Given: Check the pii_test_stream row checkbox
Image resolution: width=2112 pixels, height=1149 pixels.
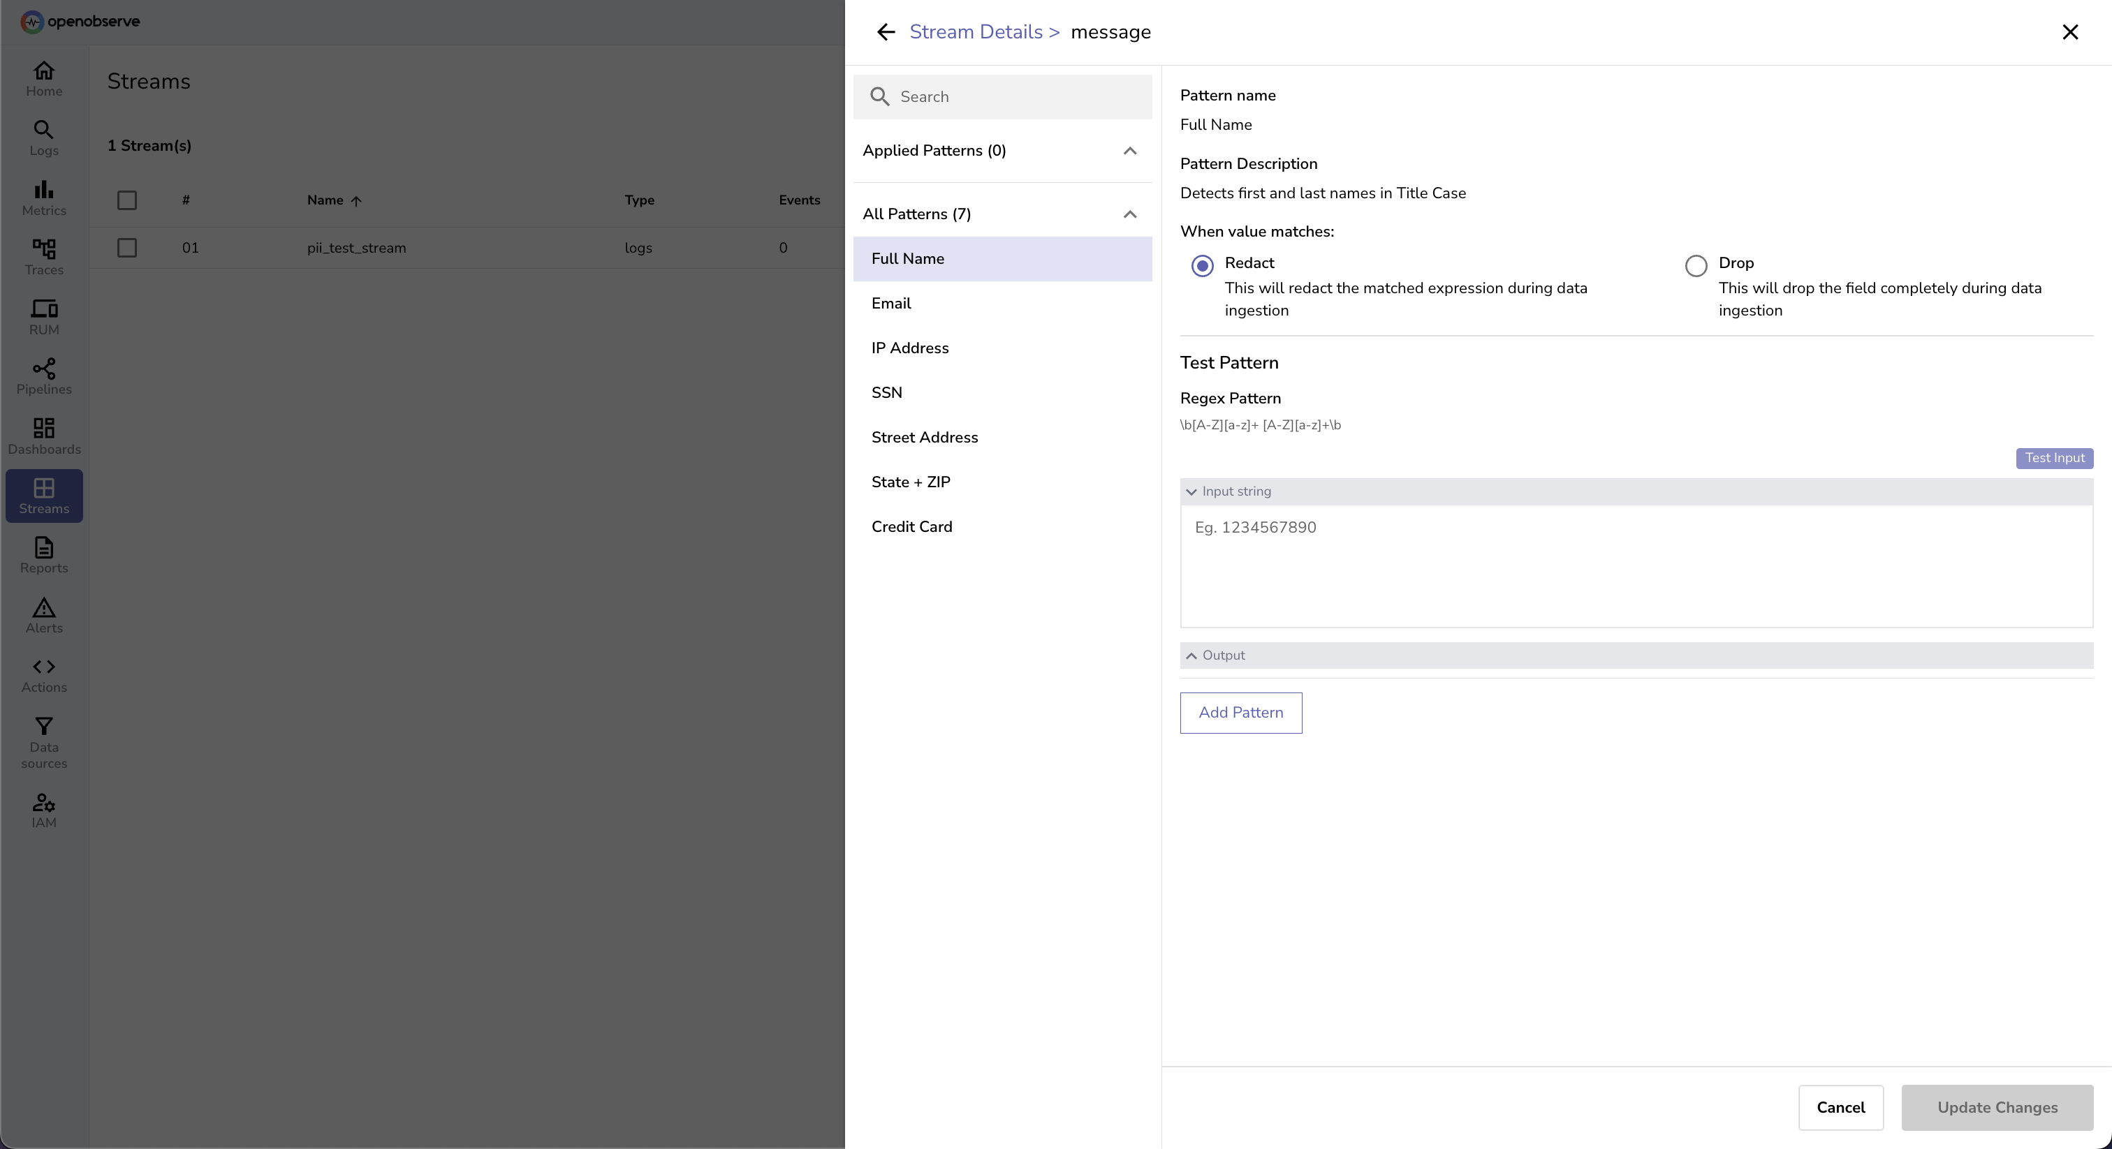Looking at the screenshot, I should coord(127,248).
